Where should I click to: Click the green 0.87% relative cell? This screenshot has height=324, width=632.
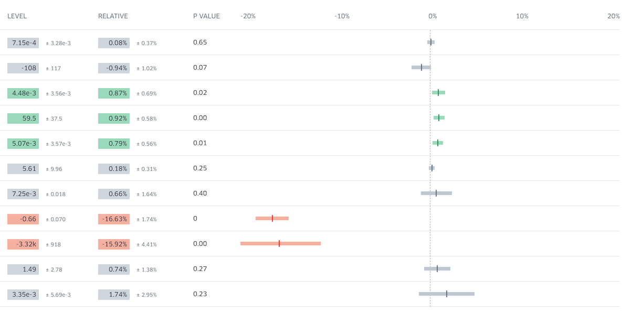pos(114,93)
